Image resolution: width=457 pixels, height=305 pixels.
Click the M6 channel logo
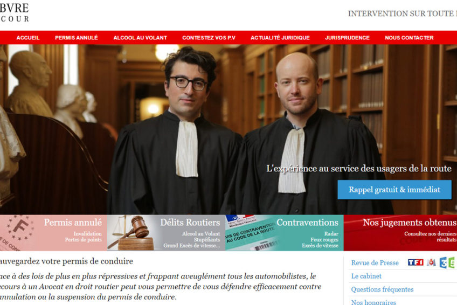[x=431, y=262]
